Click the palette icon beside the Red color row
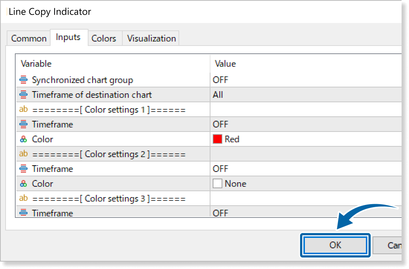The height and width of the screenshot is (269, 409). [x=23, y=139]
